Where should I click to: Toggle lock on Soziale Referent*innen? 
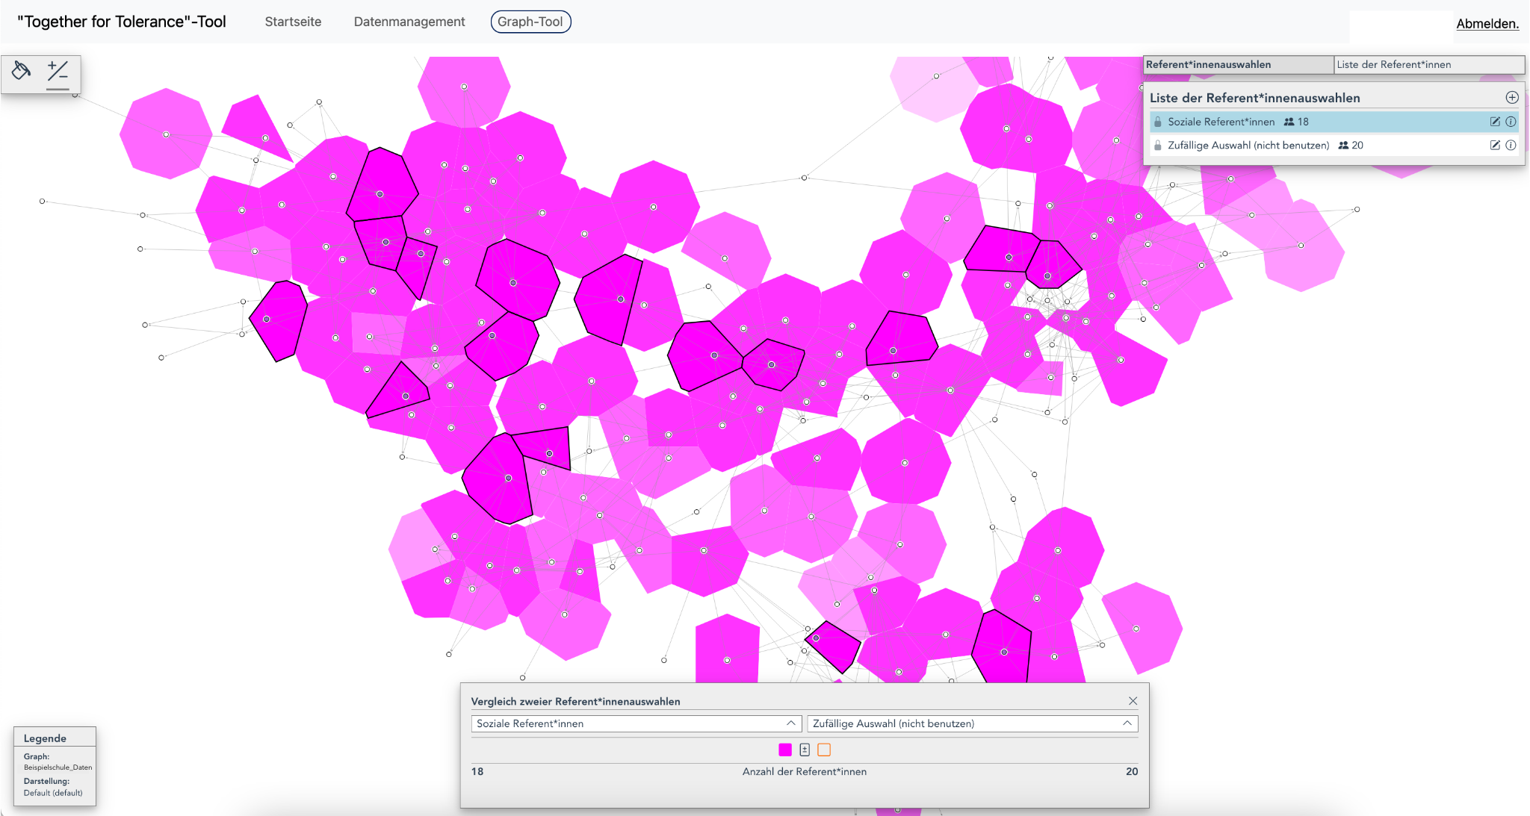point(1158,122)
